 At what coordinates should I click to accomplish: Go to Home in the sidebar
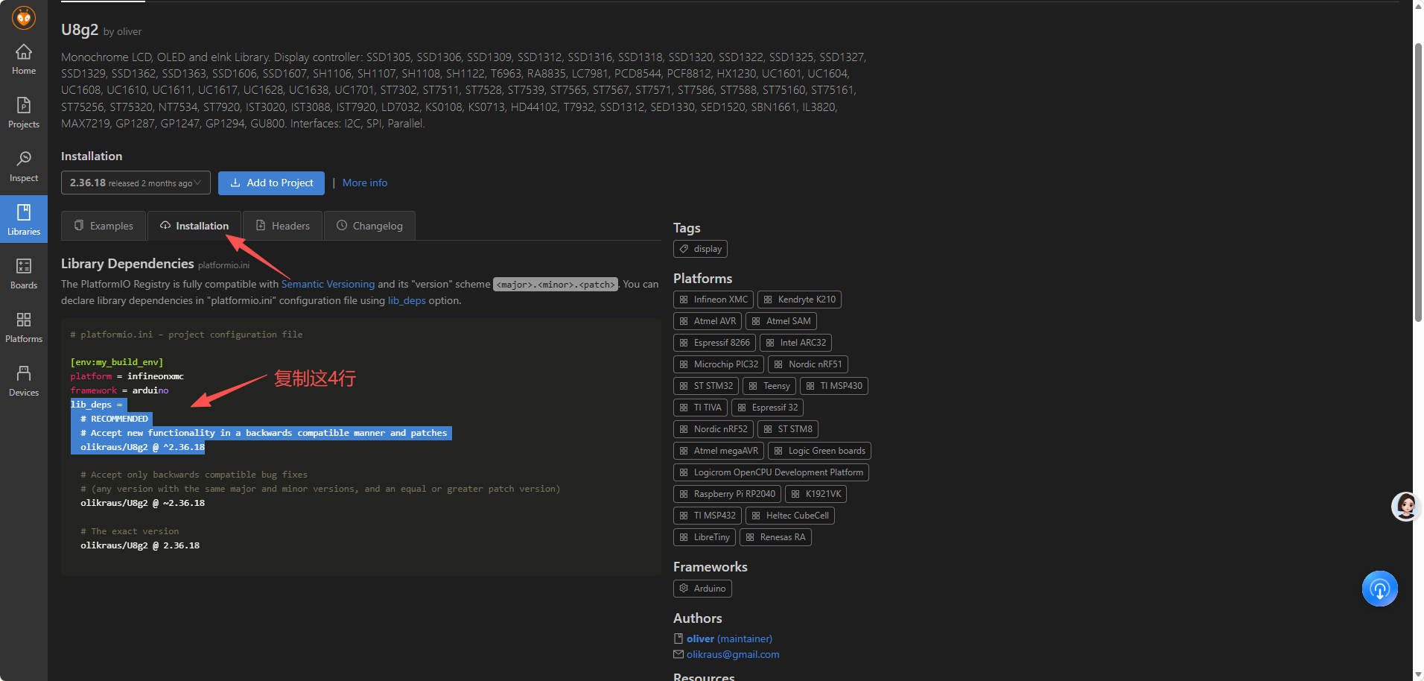point(24,60)
